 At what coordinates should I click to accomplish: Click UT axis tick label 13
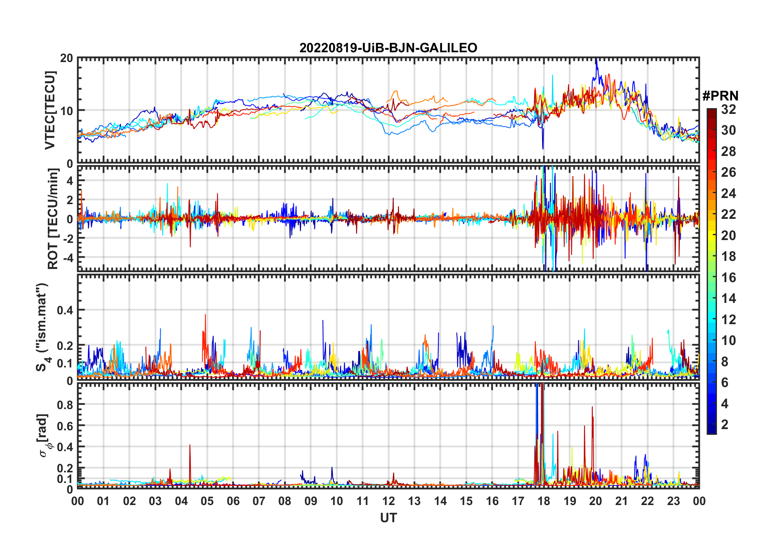[x=414, y=501]
